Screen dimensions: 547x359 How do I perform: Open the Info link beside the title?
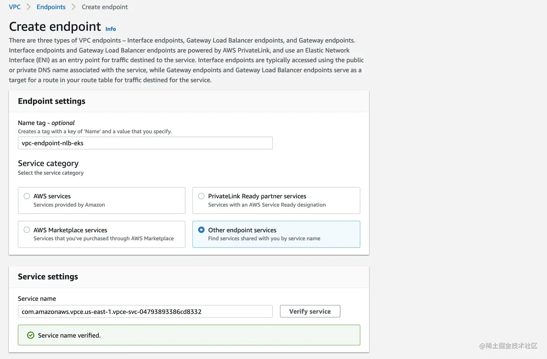tap(111, 29)
